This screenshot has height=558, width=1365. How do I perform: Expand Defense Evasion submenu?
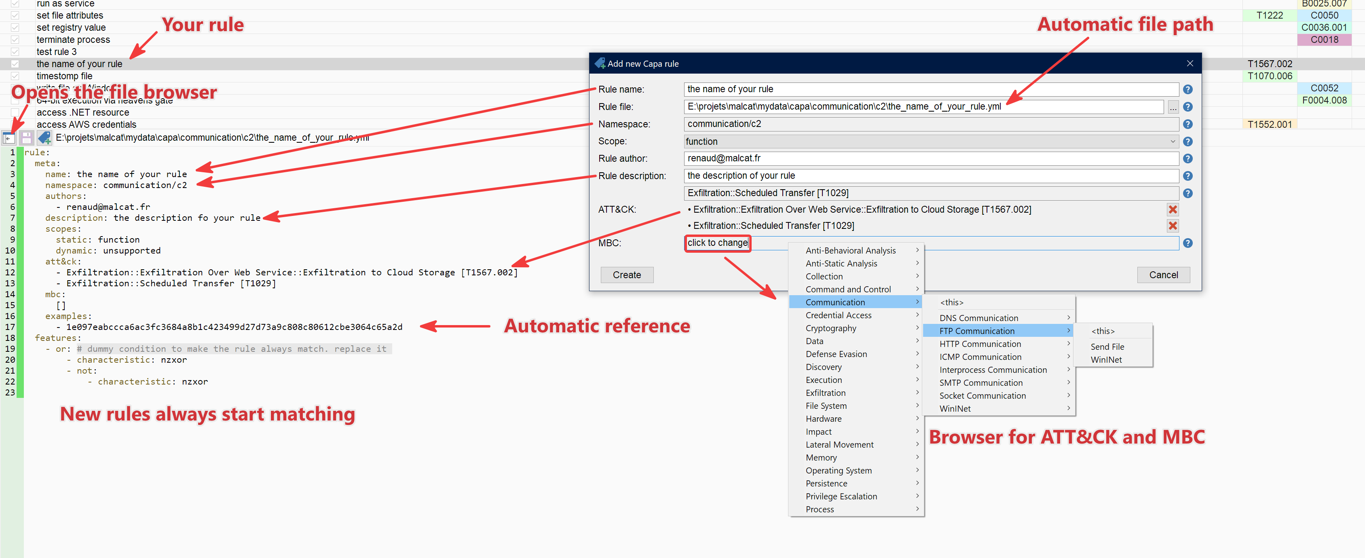pyautogui.click(x=856, y=354)
